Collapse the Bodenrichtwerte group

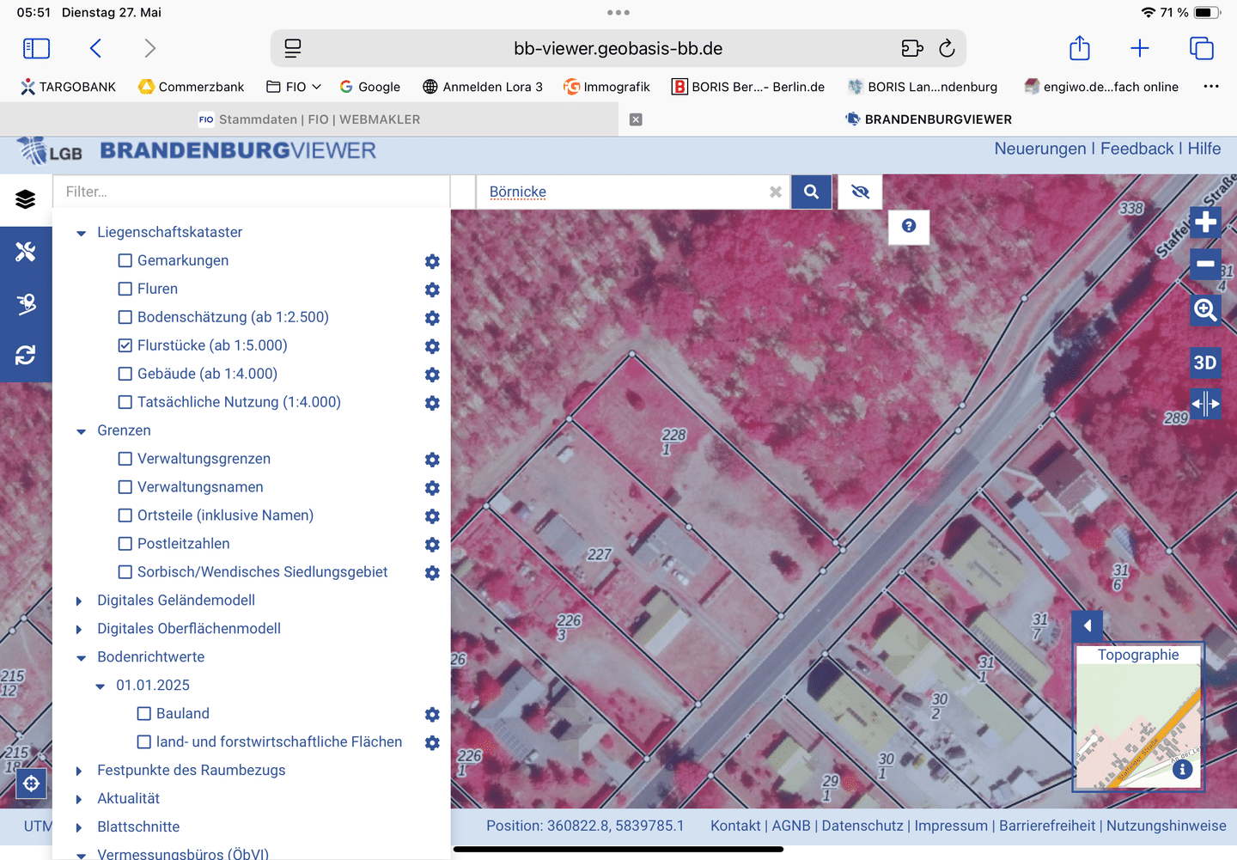pyautogui.click(x=82, y=658)
